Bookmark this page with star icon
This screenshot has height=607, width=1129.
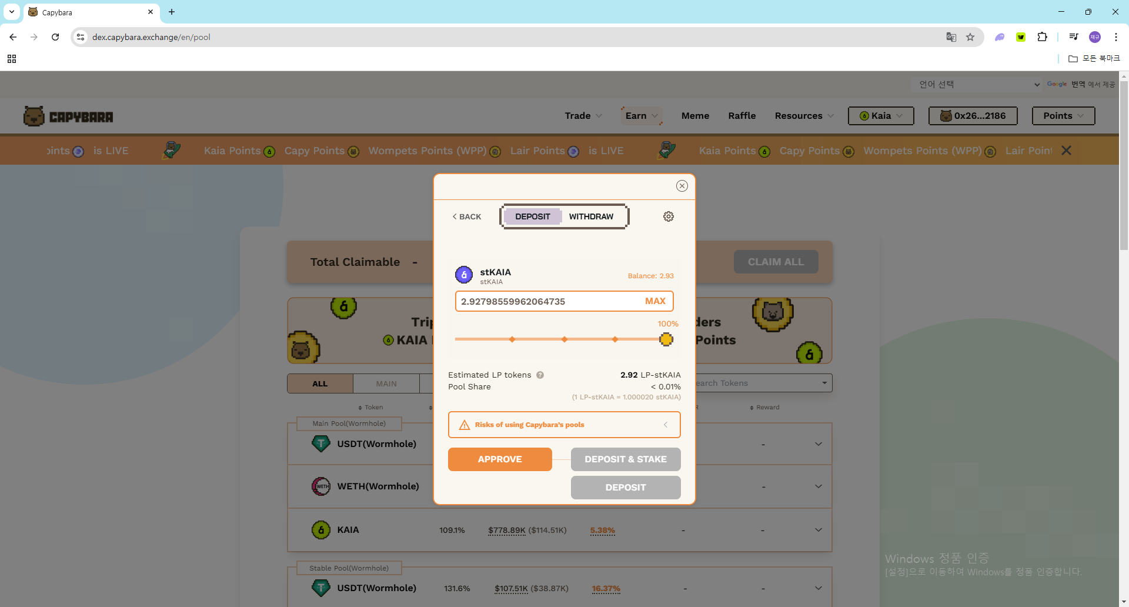point(970,37)
